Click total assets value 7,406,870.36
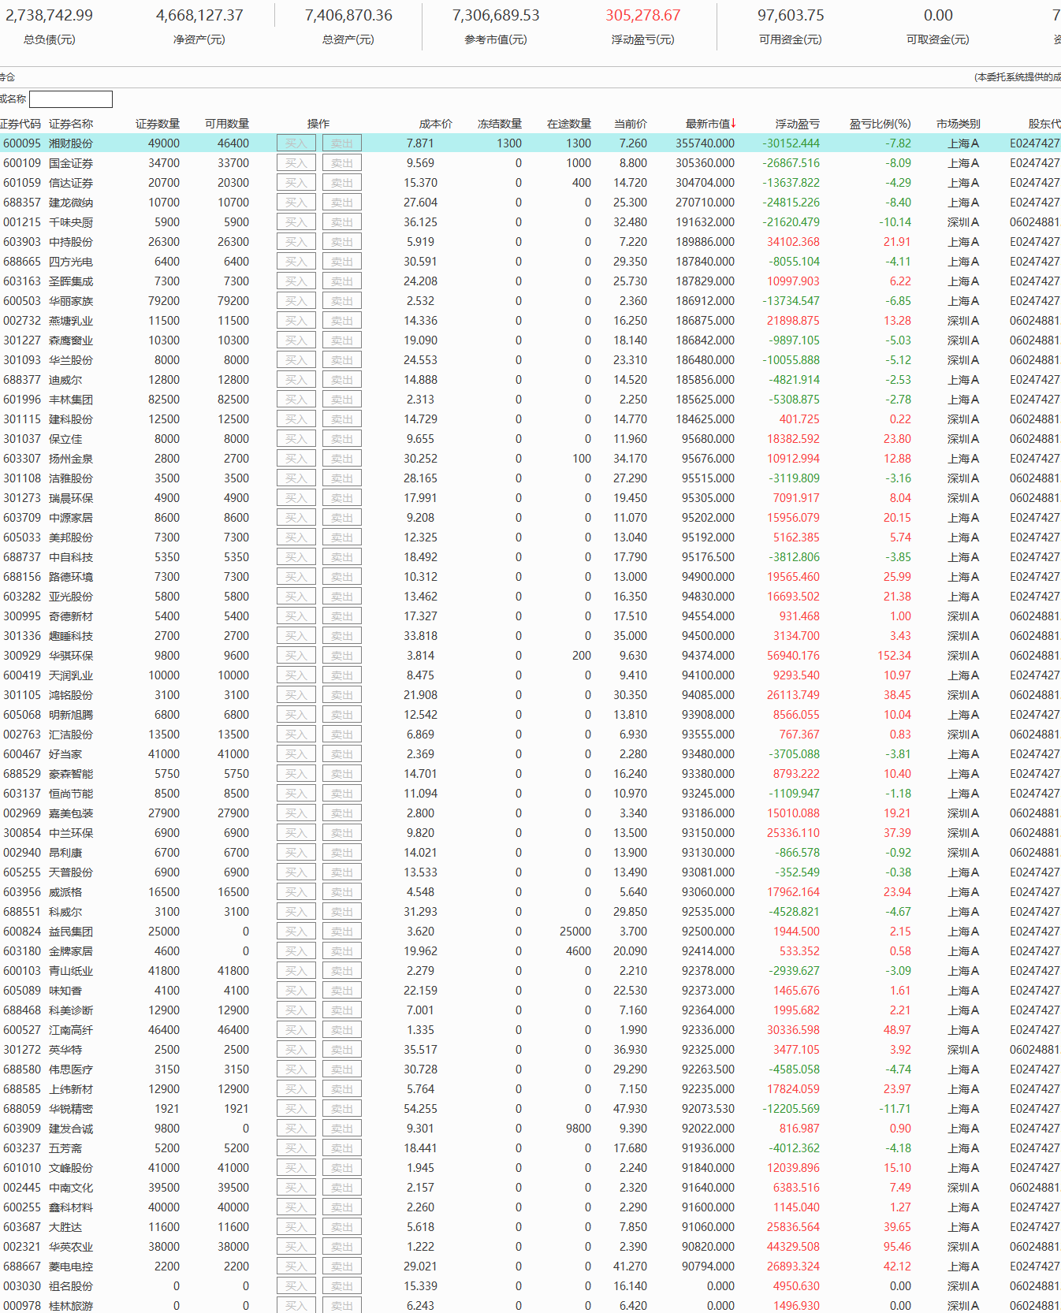Viewport: 1061px width, 1313px height. (348, 16)
